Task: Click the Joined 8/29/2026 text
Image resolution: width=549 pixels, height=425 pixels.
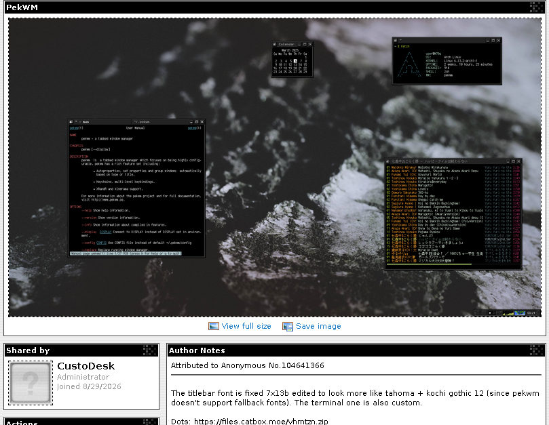Action: [x=89, y=386]
